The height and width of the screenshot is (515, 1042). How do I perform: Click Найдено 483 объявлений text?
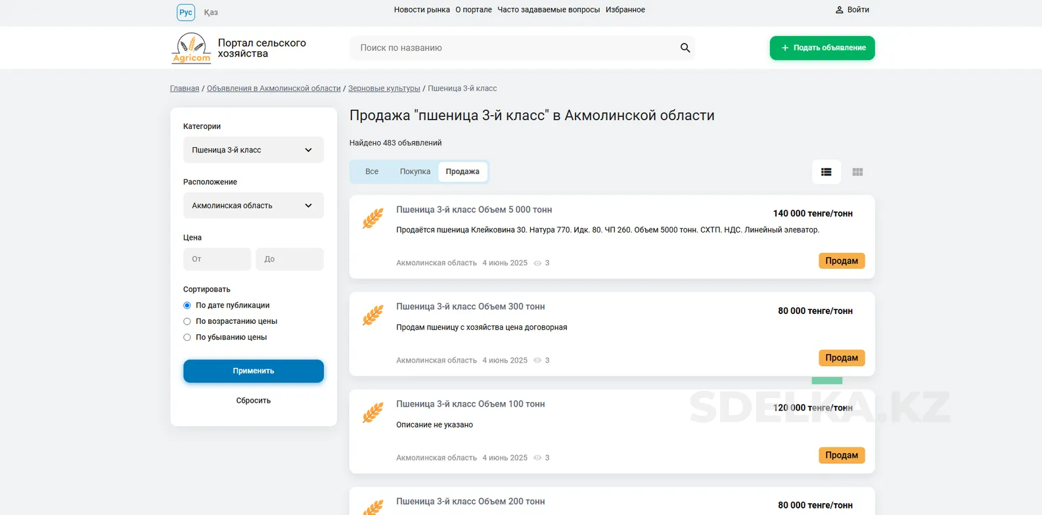point(396,143)
